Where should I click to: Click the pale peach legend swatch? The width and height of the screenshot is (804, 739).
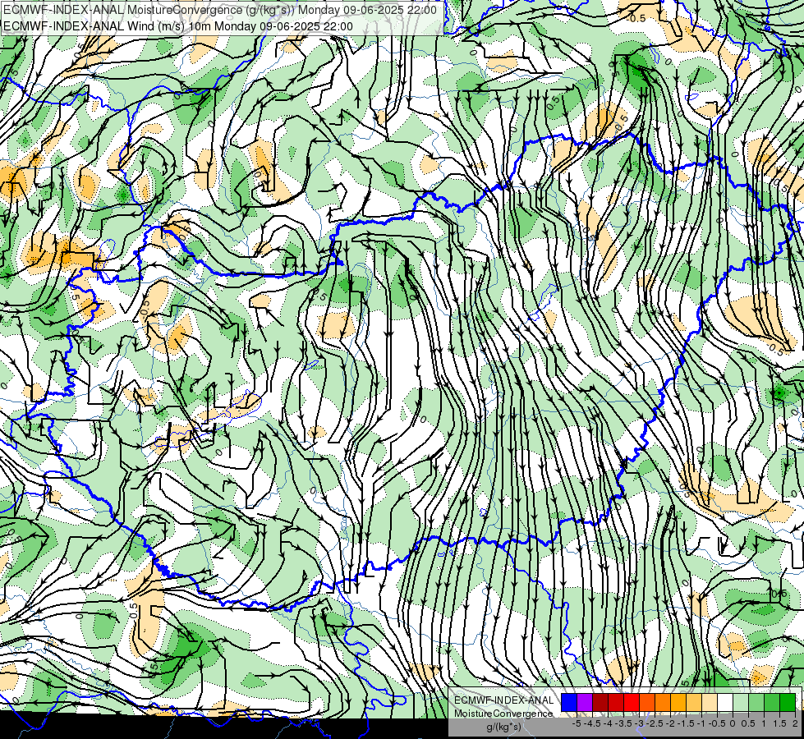(709, 703)
